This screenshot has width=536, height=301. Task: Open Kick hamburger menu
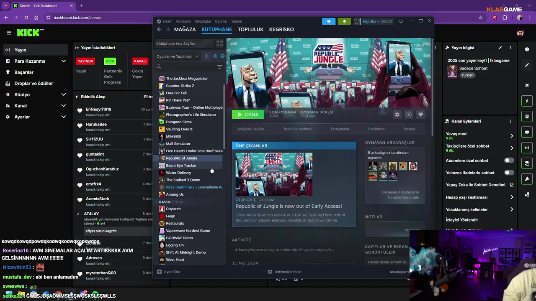point(9,33)
